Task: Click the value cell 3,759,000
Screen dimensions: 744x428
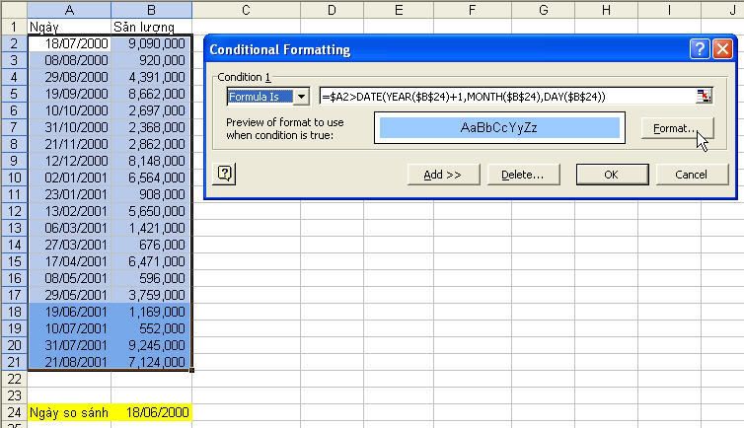Action: click(x=151, y=295)
